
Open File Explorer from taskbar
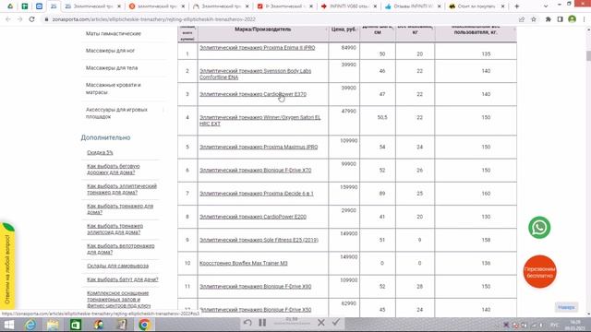(x=54, y=325)
